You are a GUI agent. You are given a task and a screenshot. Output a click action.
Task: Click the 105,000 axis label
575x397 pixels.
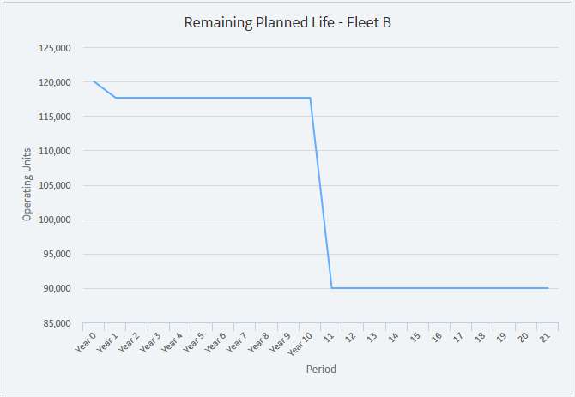point(55,185)
